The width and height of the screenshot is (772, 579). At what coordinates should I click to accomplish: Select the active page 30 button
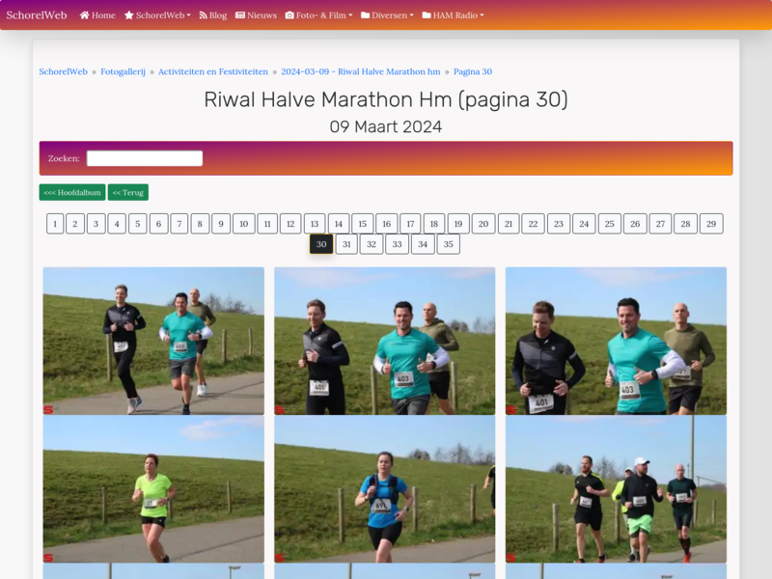tap(321, 244)
